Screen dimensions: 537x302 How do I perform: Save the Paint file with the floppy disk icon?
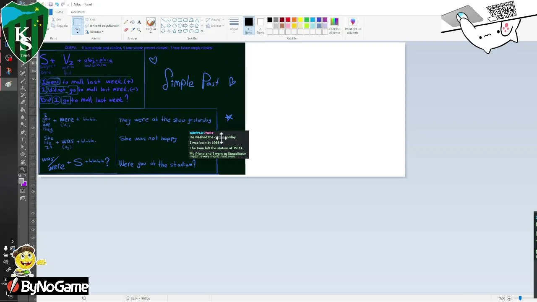(x=50, y=4)
